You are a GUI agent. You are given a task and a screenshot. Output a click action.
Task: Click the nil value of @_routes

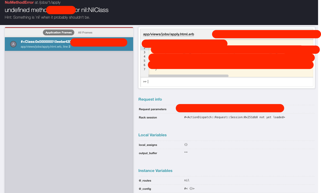187,180
